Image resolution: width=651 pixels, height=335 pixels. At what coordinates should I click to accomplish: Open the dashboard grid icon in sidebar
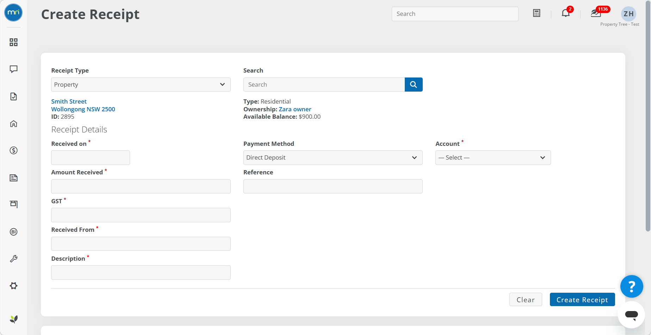tap(13, 42)
